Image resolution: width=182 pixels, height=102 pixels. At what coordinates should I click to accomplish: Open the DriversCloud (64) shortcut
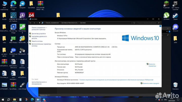point(13,52)
